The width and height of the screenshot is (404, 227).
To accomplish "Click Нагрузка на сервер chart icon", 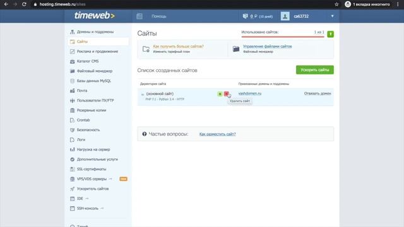I will tap(72, 149).
